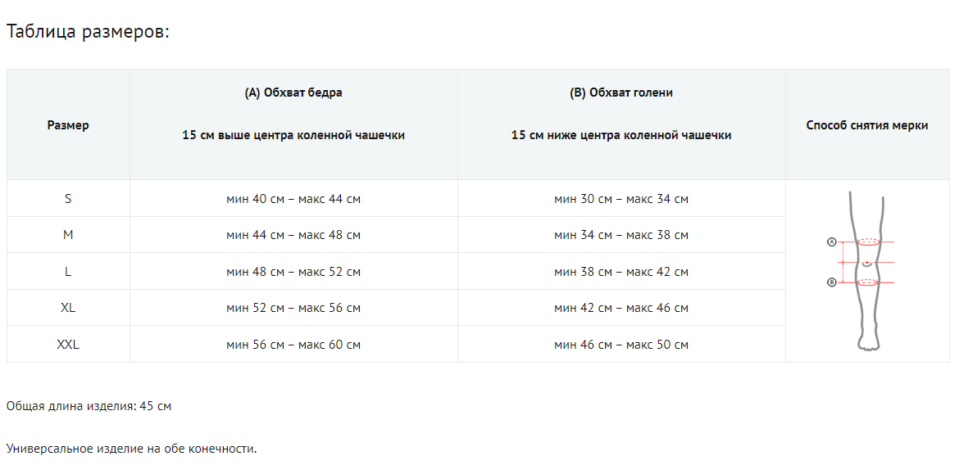The height and width of the screenshot is (465, 959).
Task: Click the 'Размер' column header
Action: click(x=68, y=125)
